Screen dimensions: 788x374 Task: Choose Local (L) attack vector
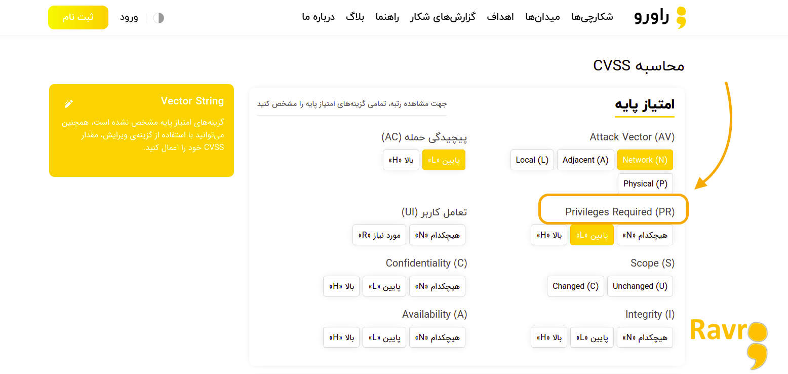[532, 160]
